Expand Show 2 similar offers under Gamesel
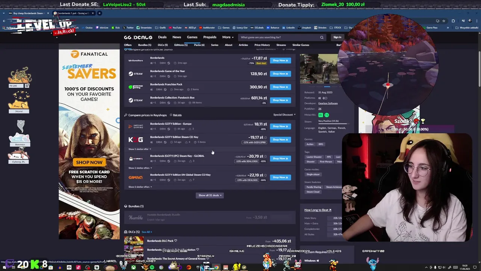The width and height of the screenshot is (481, 271). [x=140, y=168]
